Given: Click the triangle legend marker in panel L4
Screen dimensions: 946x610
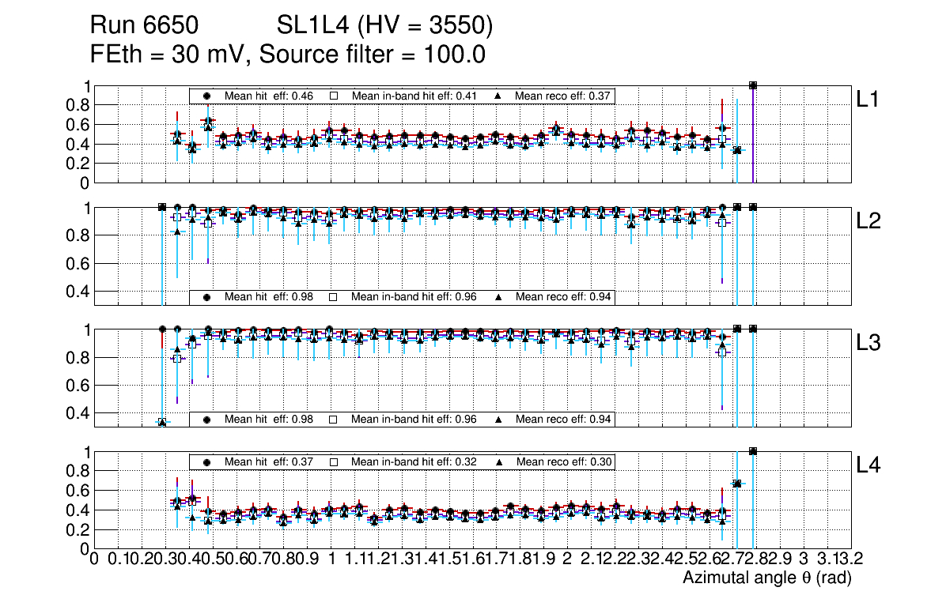Looking at the screenshot, I should pos(498,461).
